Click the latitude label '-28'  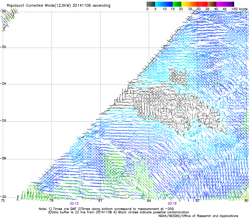[x=3, y=158]
